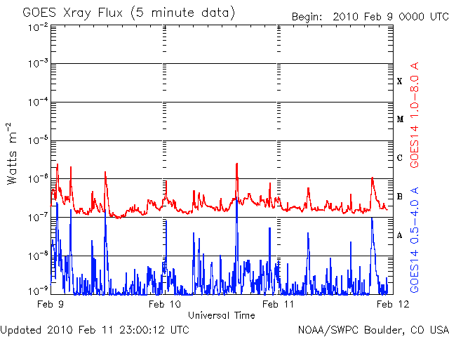The width and height of the screenshot is (449, 337).
Task: Click the 'Updated 2010 Feb 11' timestamp text
Action: [95, 329]
